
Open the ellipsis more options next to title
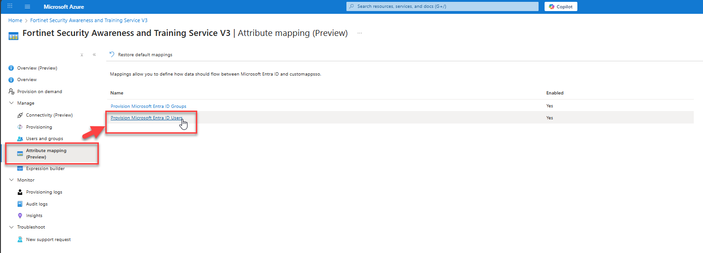(x=360, y=33)
